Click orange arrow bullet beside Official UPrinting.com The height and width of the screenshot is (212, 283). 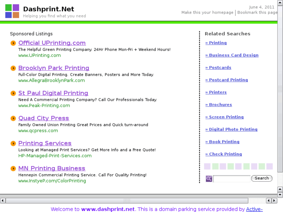(x=13, y=43)
